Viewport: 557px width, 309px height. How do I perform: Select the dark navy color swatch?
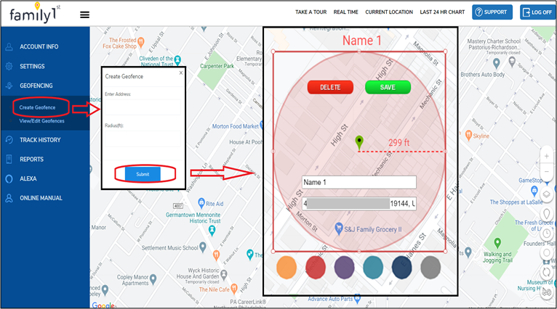(x=402, y=268)
